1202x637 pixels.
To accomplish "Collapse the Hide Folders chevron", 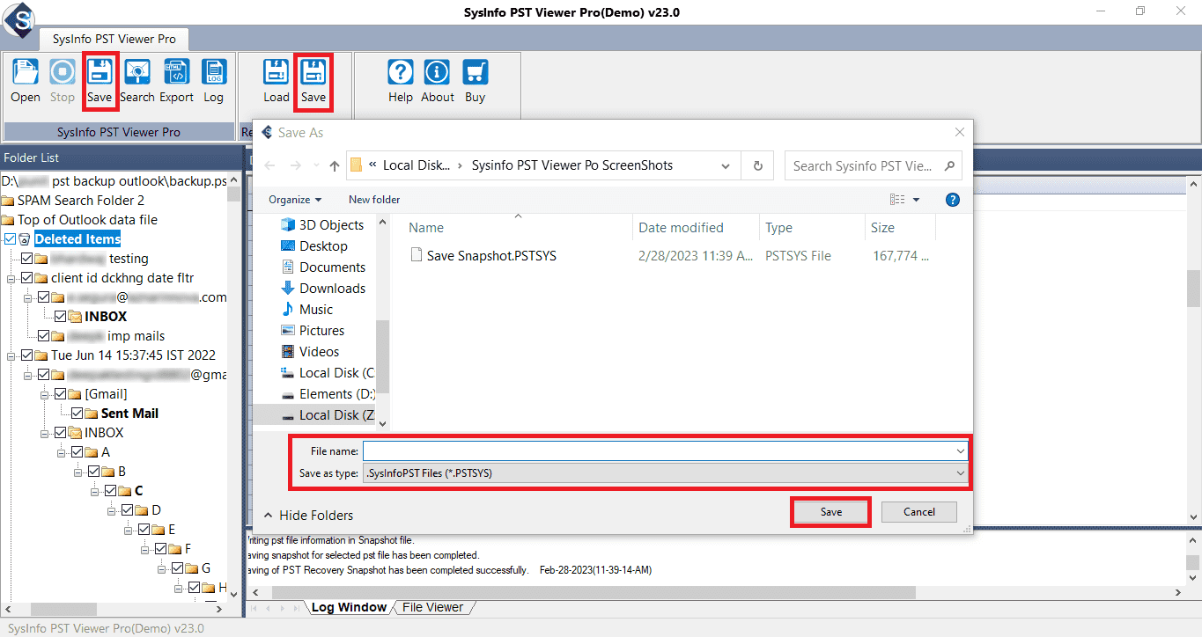I will point(268,516).
